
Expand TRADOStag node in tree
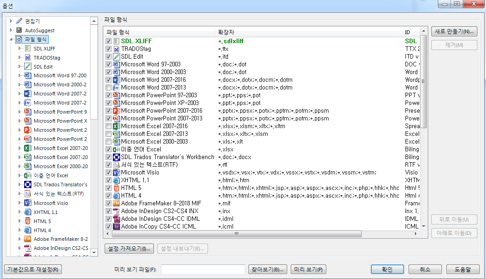tap(20, 58)
